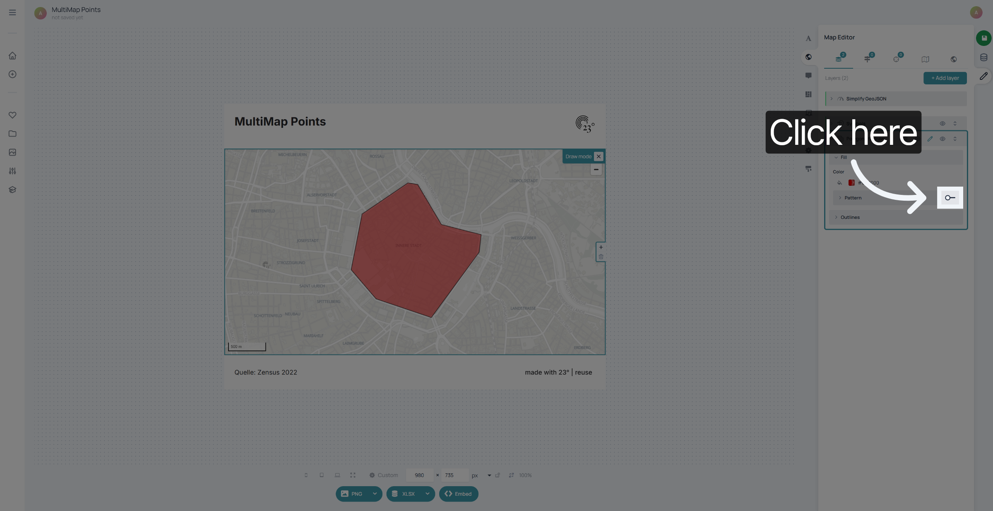The width and height of the screenshot is (993, 511).
Task: Switch to the globe projection tab
Action: coord(954,59)
